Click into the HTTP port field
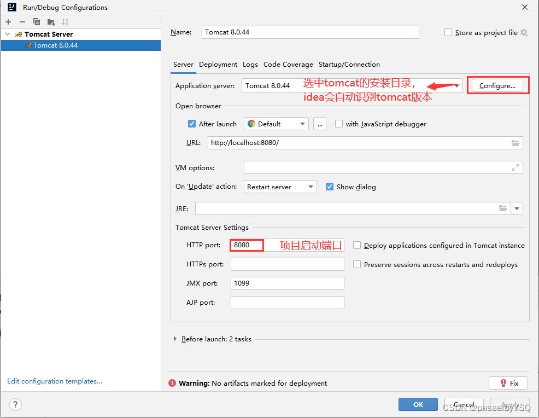 tap(287, 245)
